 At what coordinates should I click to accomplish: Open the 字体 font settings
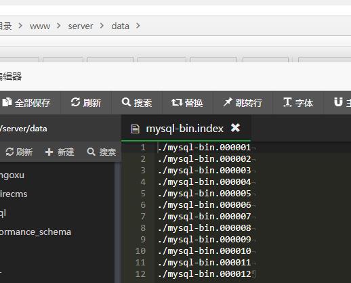coord(298,103)
